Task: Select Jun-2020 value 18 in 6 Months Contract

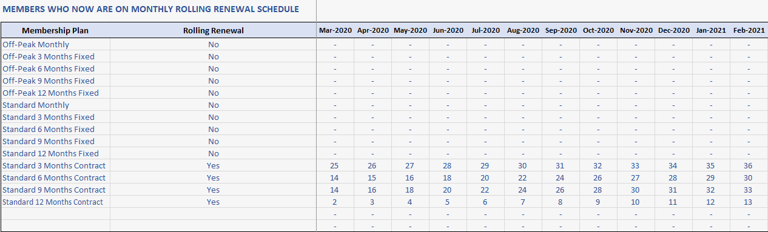Action: pyautogui.click(x=447, y=177)
